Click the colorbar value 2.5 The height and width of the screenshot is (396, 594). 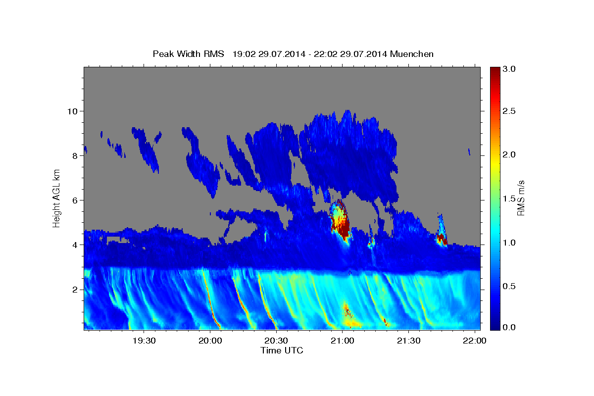click(510, 111)
